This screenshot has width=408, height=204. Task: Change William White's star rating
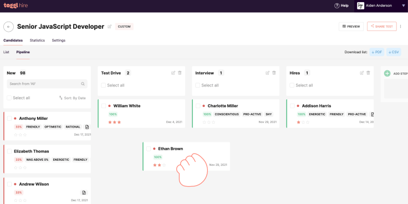point(115,122)
